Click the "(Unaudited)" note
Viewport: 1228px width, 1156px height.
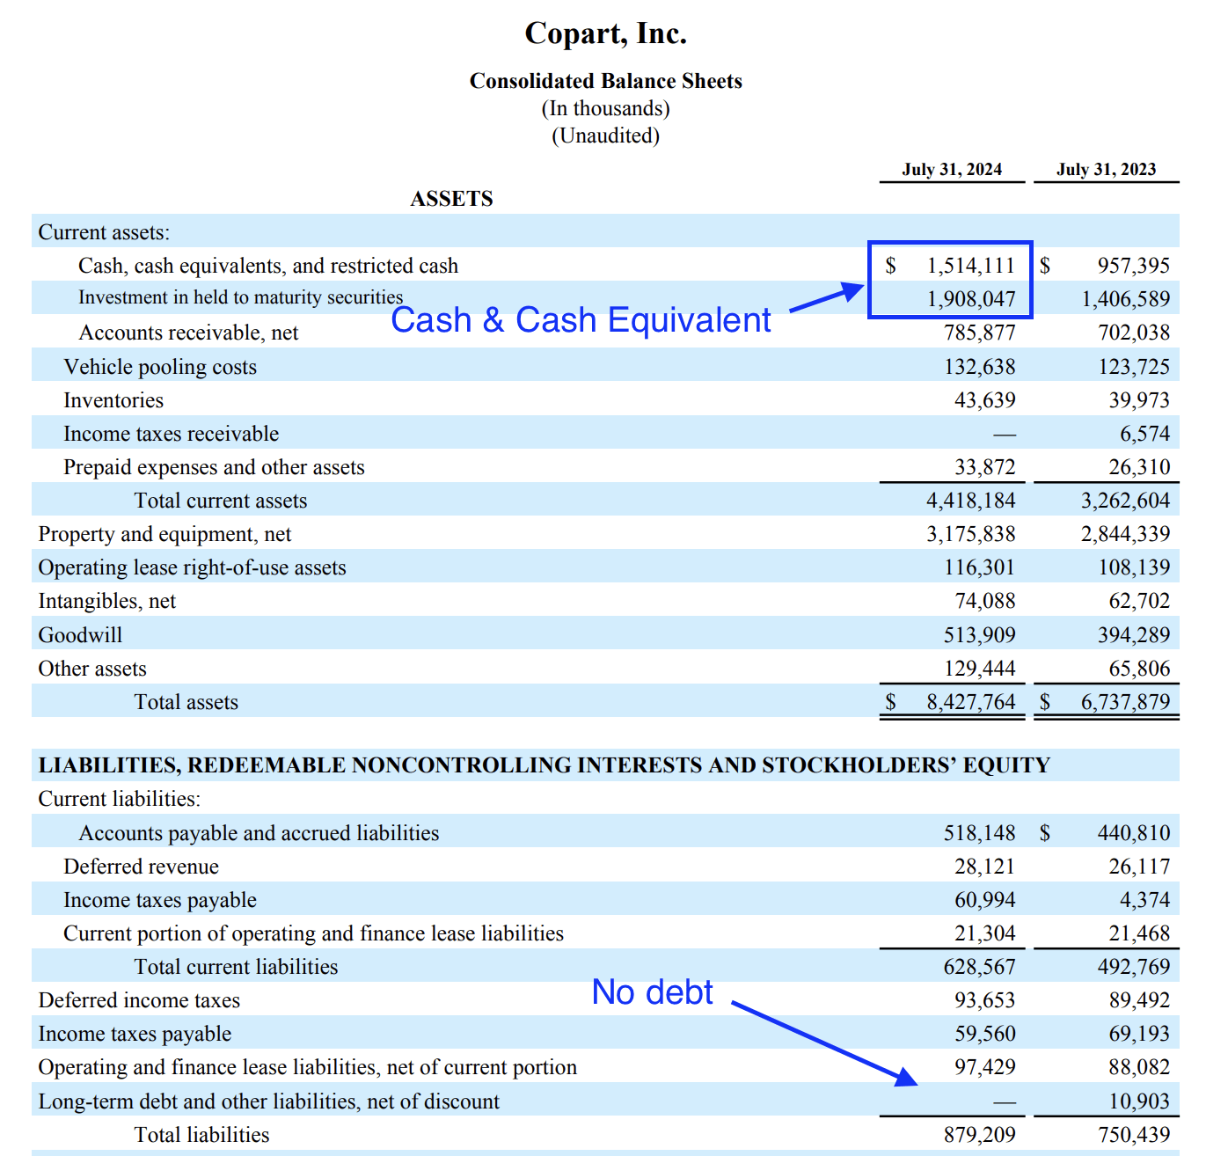point(605,135)
